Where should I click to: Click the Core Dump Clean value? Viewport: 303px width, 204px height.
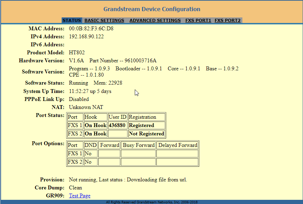tap(75, 188)
